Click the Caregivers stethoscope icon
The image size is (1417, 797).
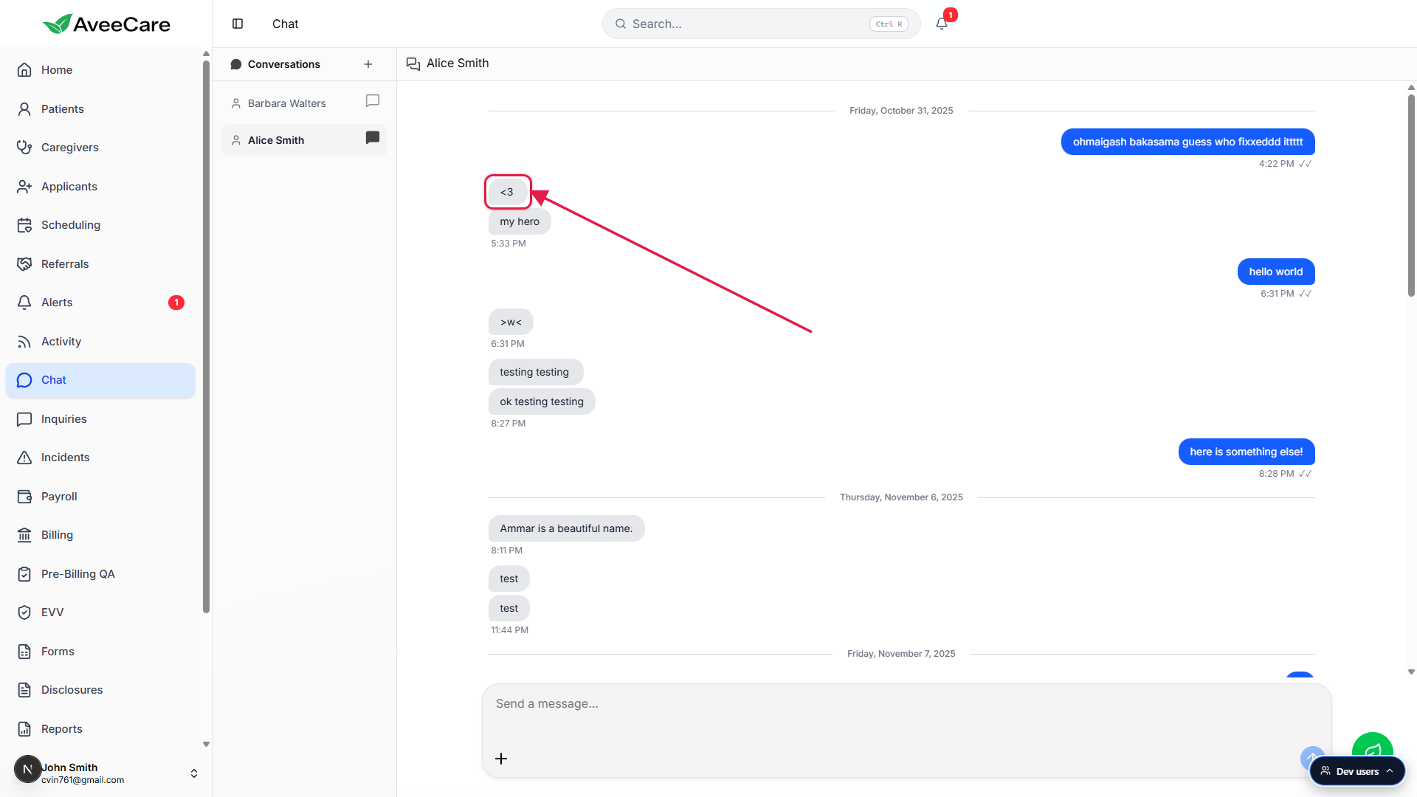click(x=24, y=148)
